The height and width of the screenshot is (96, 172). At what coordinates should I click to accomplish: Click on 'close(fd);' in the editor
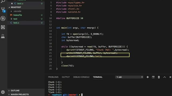pos(68,66)
